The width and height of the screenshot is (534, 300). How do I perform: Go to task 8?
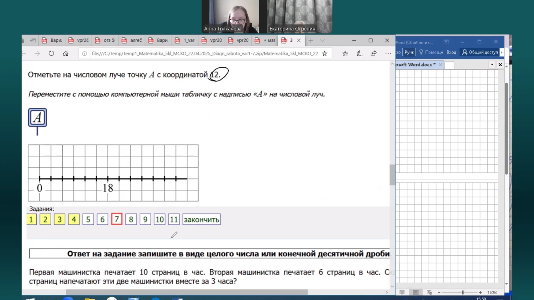point(131,219)
